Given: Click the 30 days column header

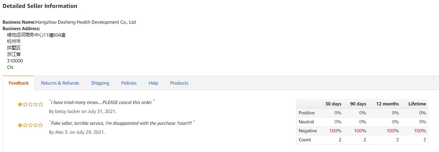Looking at the screenshot, I should tap(333, 104).
